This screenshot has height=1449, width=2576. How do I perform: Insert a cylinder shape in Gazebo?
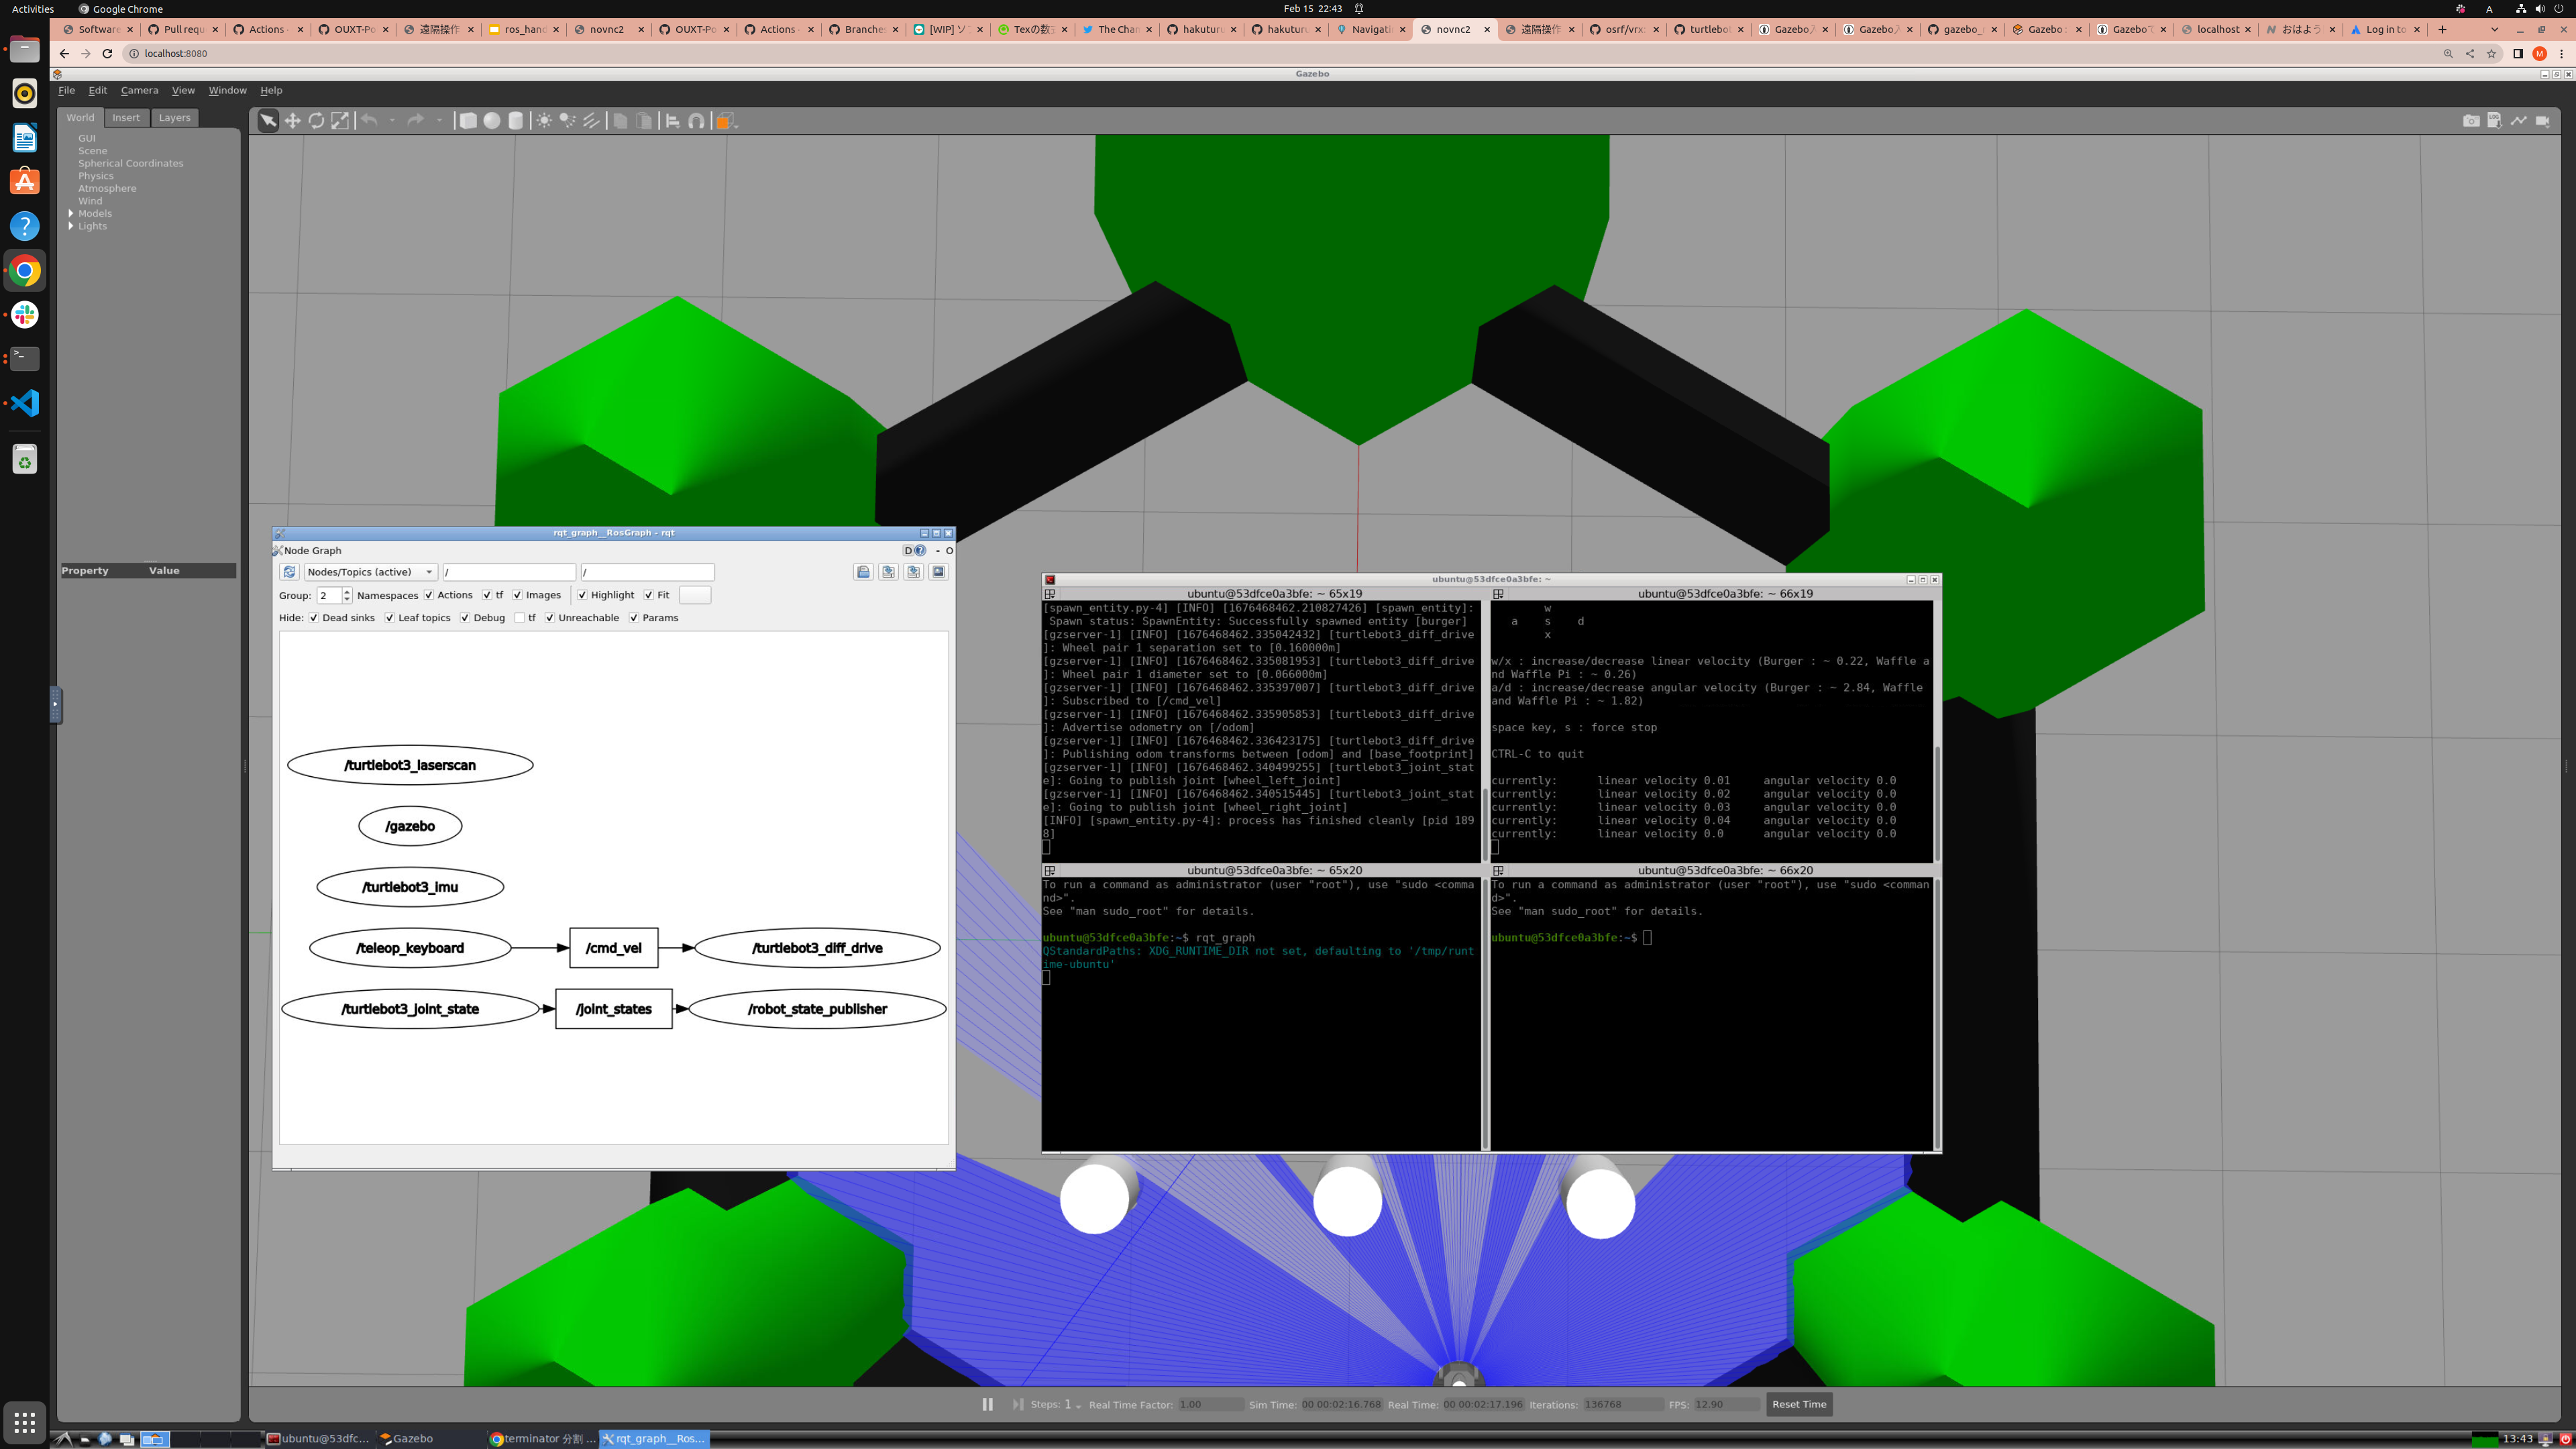[515, 121]
